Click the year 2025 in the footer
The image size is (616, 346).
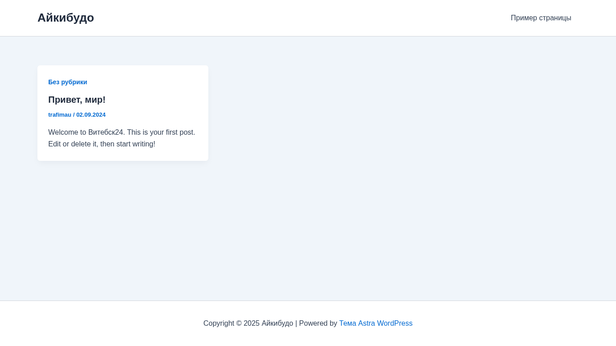pyautogui.click(x=251, y=323)
